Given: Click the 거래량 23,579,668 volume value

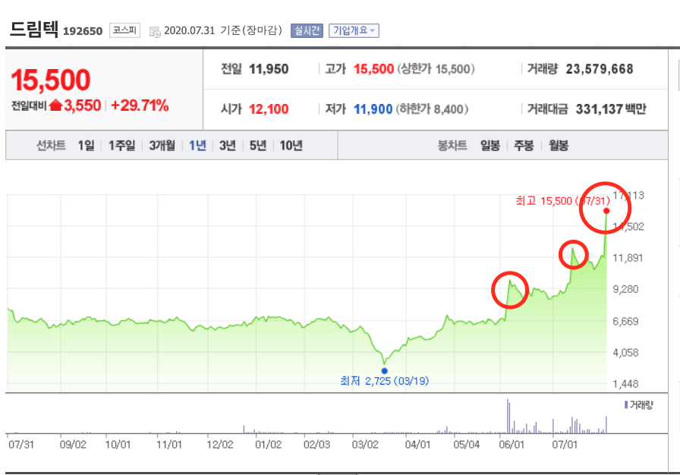Looking at the screenshot, I should click(x=600, y=69).
